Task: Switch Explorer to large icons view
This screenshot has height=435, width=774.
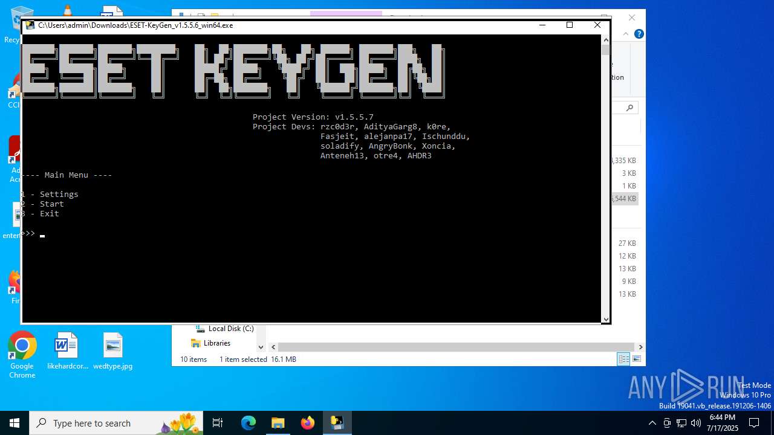Action: pyautogui.click(x=636, y=359)
